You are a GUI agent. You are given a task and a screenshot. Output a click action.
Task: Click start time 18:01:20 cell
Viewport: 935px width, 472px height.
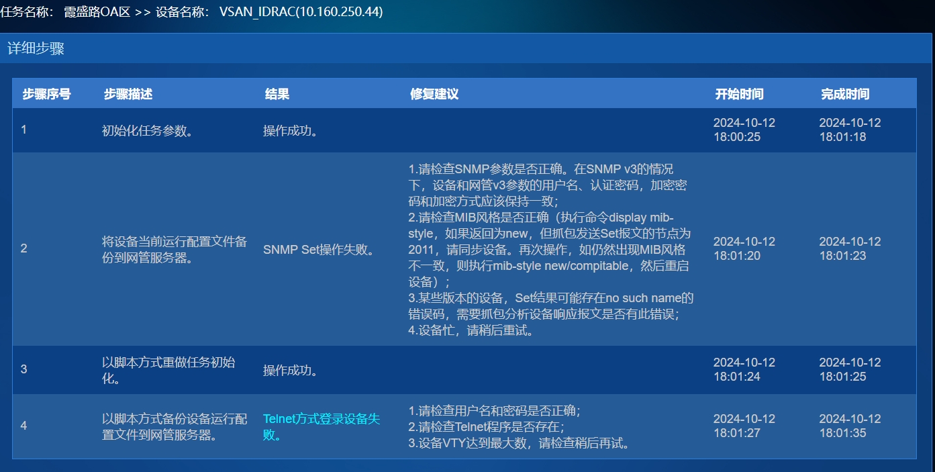[x=744, y=248]
